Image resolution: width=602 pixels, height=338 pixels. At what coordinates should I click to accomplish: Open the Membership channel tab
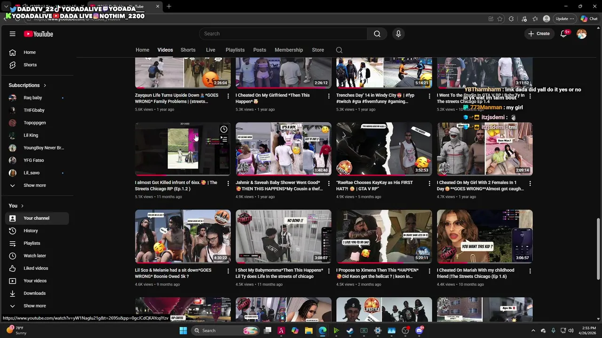[x=289, y=50]
